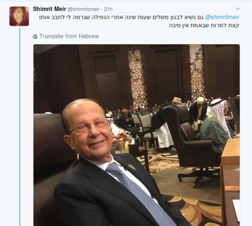The width and height of the screenshot is (252, 226).
Task: Expand the tweet options chevron
Action: click(238, 9)
